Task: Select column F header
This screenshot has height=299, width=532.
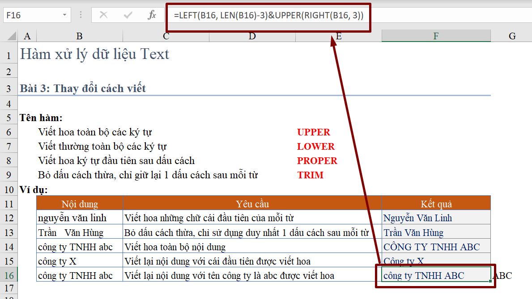Action: pyautogui.click(x=435, y=36)
